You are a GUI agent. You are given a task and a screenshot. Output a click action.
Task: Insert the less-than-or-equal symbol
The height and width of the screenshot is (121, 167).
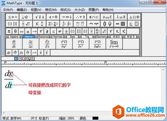click(53, 32)
